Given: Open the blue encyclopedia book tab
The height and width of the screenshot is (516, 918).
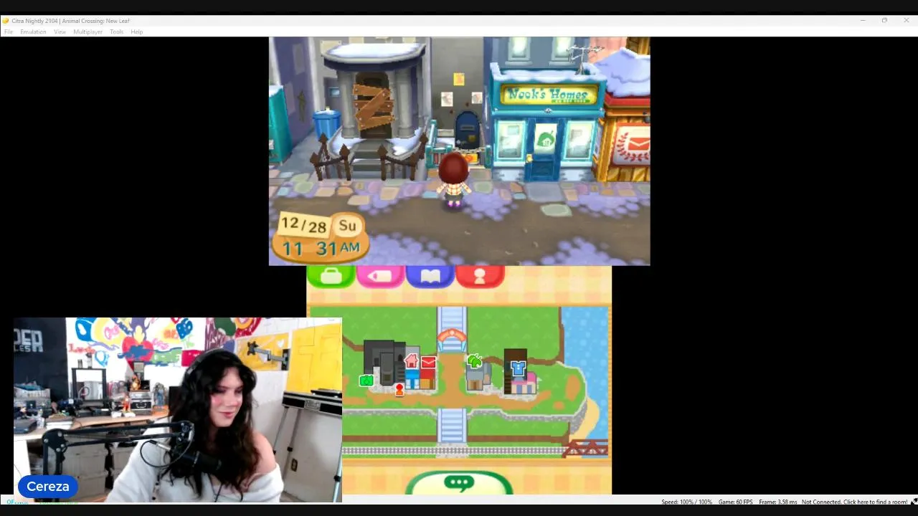Looking at the screenshot, I should 430,277.
